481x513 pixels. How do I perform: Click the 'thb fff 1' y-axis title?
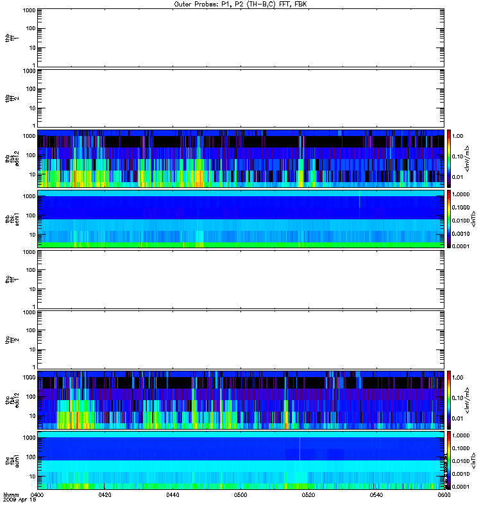[12, 38]
